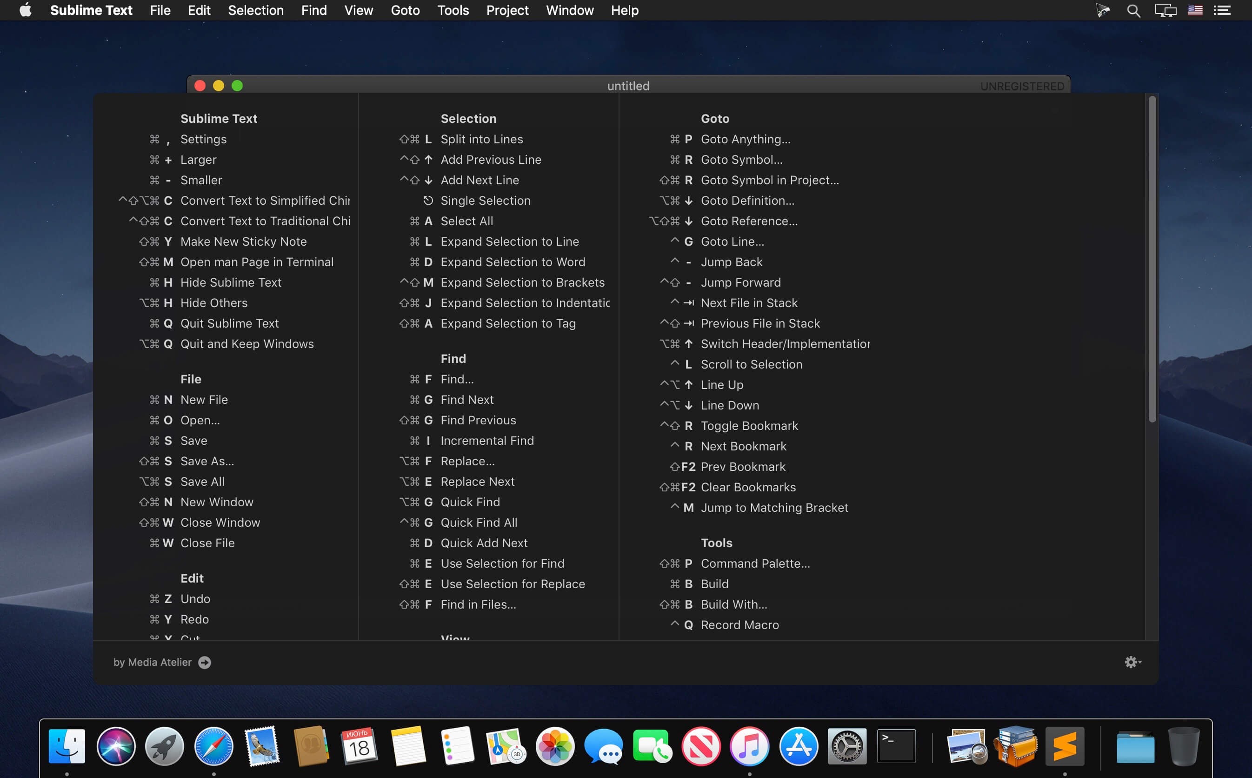Viewport: 1252px width, 778px height.
Task: Open Launchpad rocket icon in Dock
Action: (x=165, y=746)
